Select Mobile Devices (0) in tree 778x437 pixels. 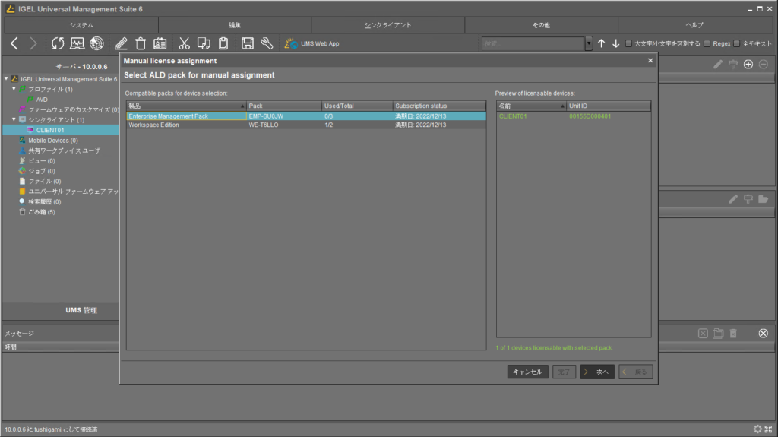click(x=53, y=141)
